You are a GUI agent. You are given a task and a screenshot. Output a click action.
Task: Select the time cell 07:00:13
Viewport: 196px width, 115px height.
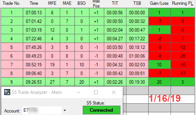coord(34,12)
